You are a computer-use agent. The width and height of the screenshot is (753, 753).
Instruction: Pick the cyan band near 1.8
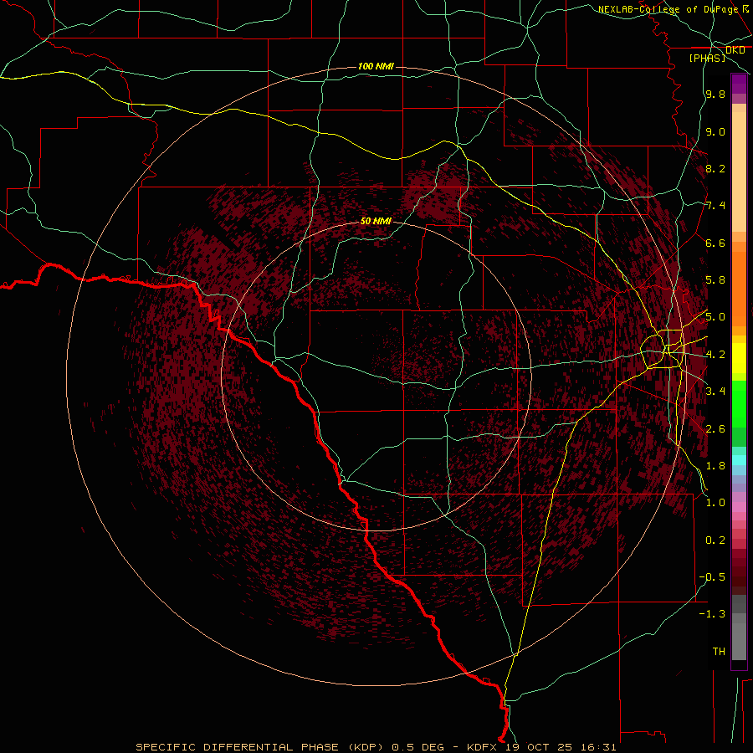point(739,460)
